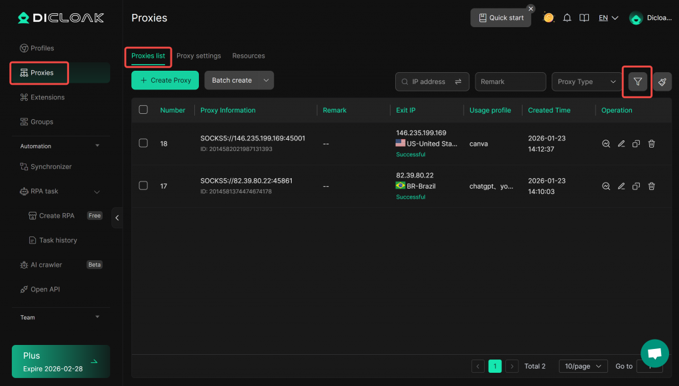This screenshot has width=679, height=386.
Task: Edit proxy number 17 with pencil icon
Action: (x=621, y=187)
